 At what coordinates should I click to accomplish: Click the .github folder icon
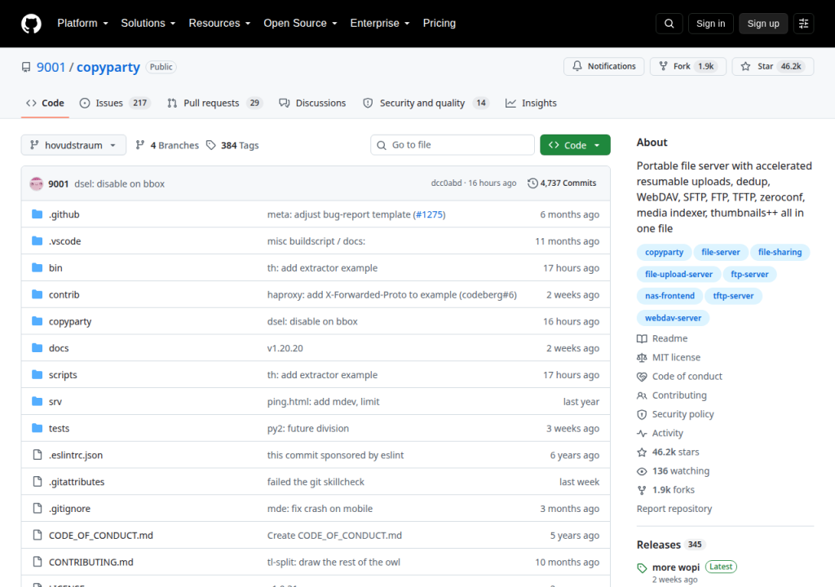(x=37, y=214)
